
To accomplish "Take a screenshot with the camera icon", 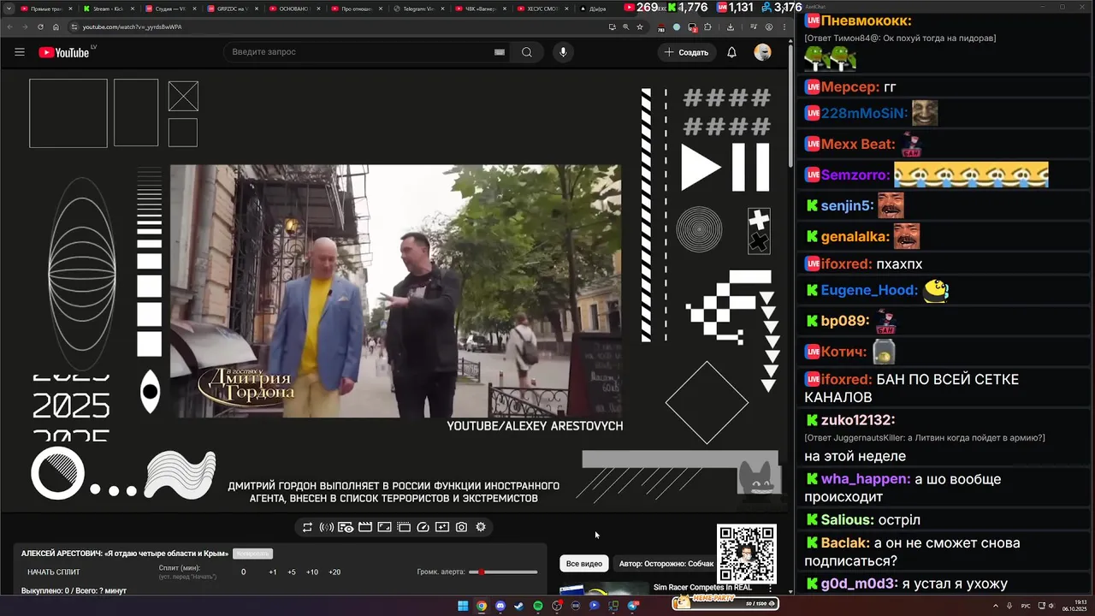I will point(461,527).
